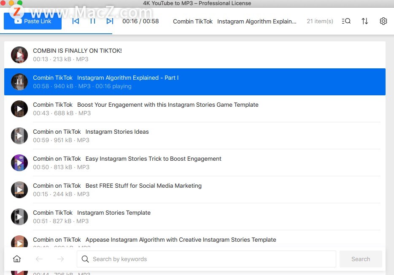Open the search-in-list icon

346,21
